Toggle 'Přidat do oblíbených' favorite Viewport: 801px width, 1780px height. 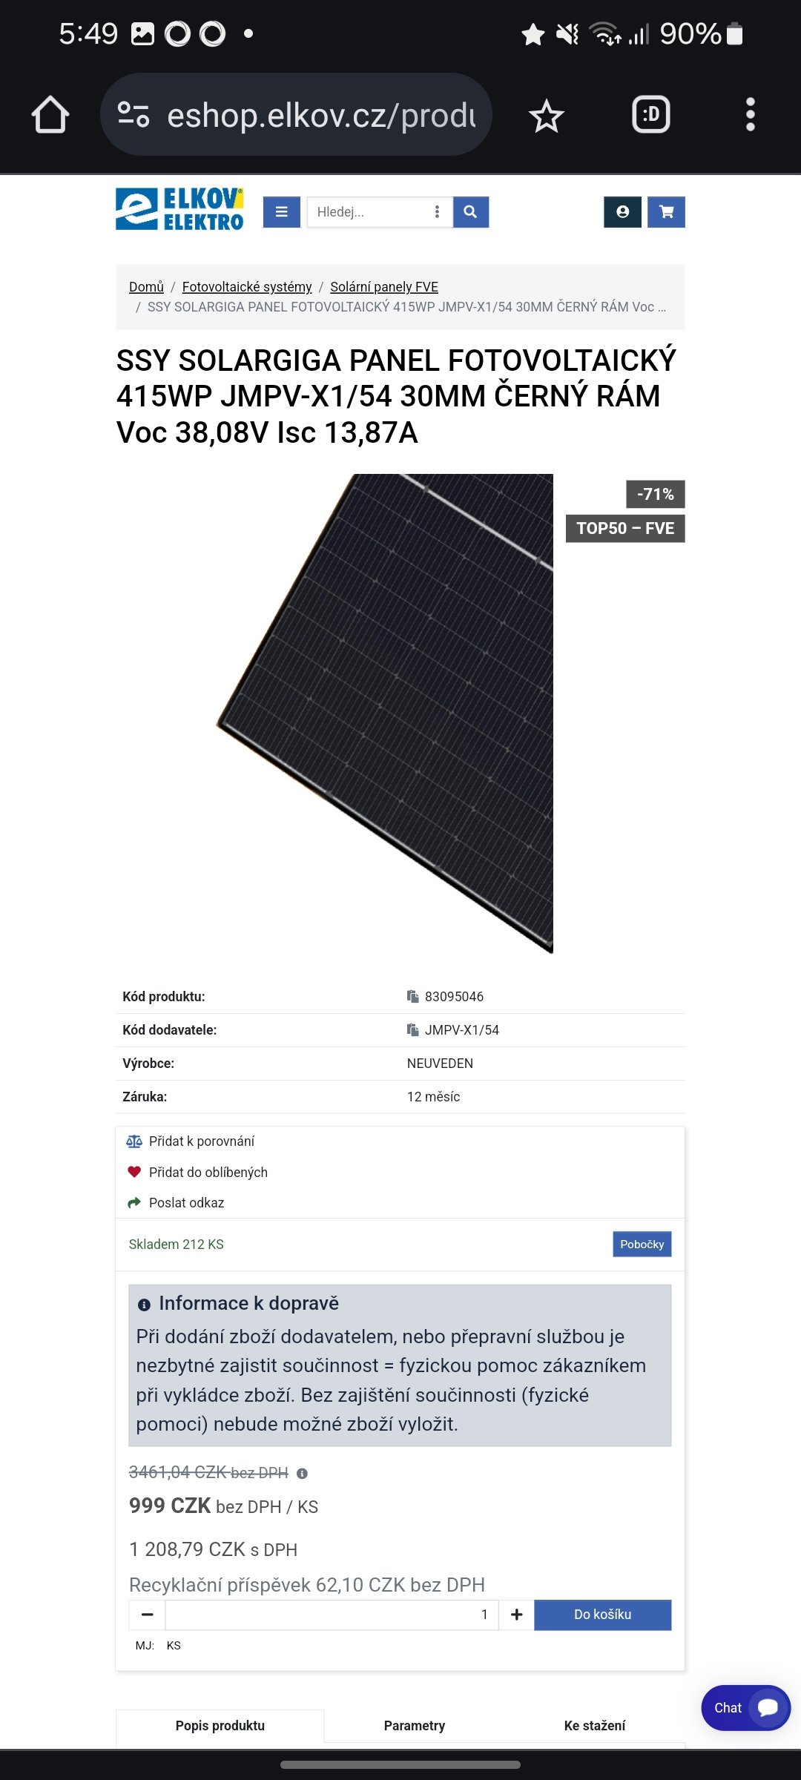coord(208,1172)
